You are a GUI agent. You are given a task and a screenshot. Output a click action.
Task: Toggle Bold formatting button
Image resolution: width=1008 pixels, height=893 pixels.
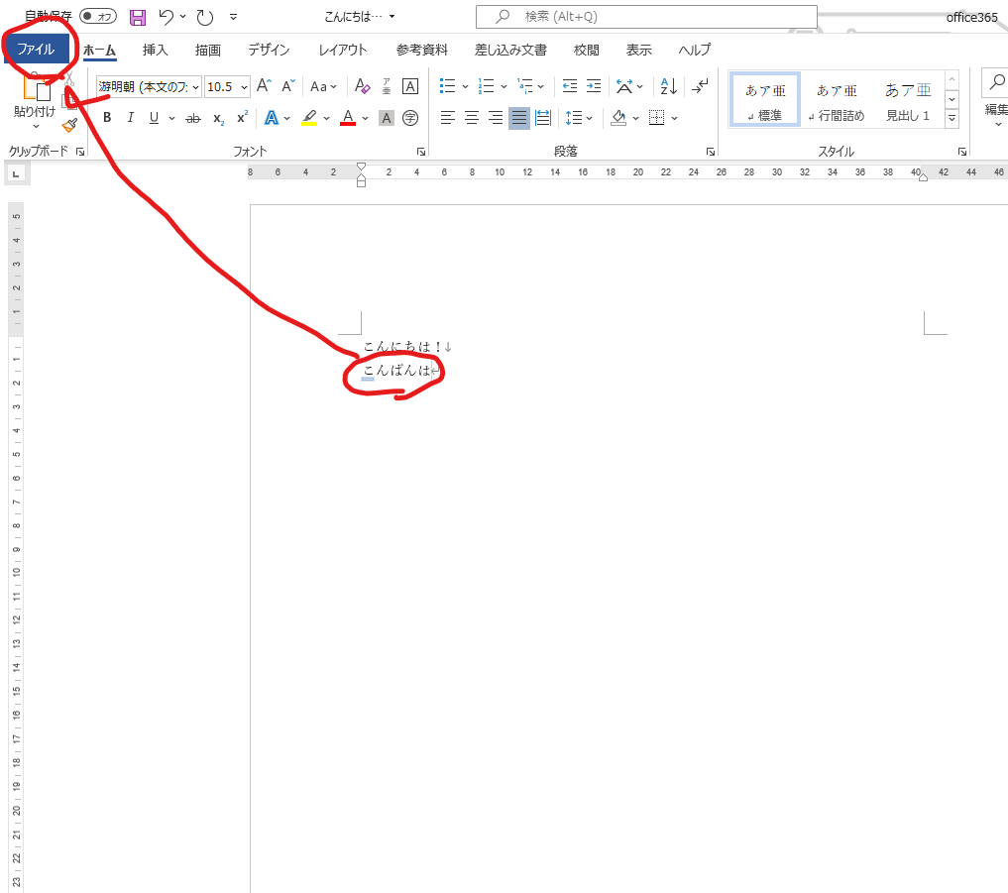pos(107,118)
